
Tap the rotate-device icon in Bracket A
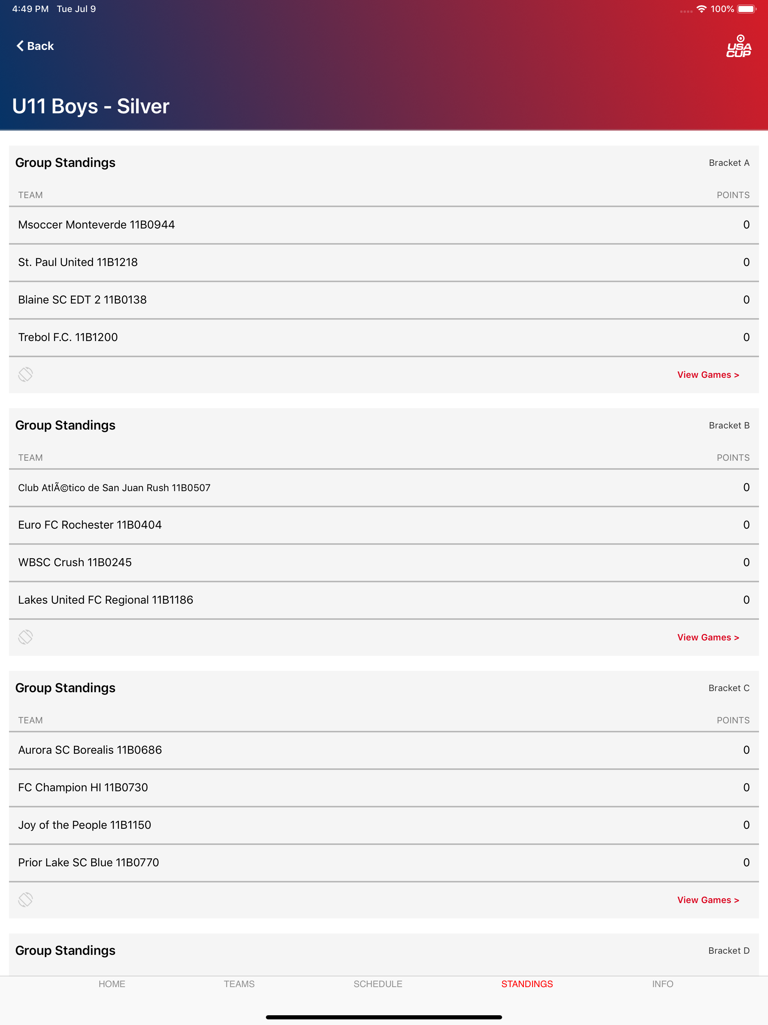pos(25,374)
